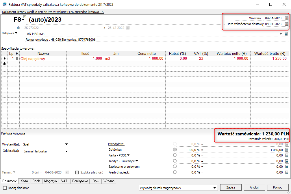Click the Rabat (%) cell 0,00
This screenshot has width=291, height=194.
point(177,59)
